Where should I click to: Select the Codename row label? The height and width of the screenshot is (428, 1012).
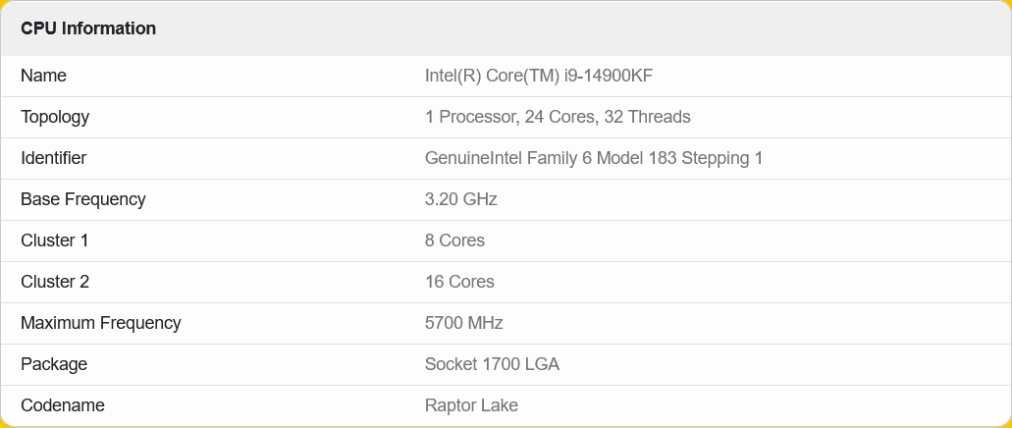[63, 405]
